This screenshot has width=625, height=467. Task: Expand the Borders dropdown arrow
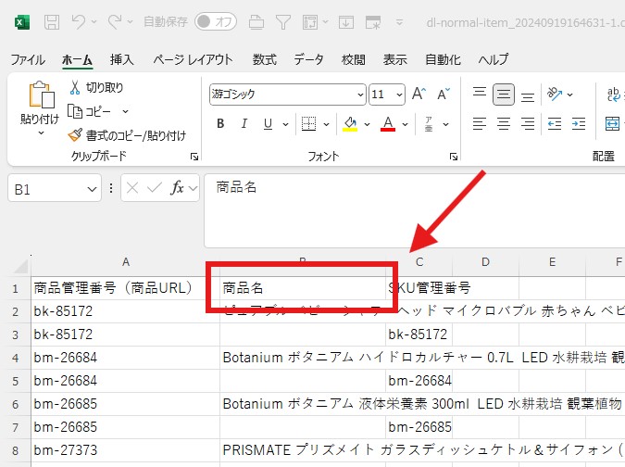[326, 124]
